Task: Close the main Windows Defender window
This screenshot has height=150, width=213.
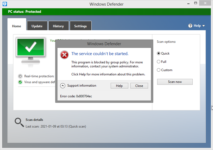Action: point(205,3)
